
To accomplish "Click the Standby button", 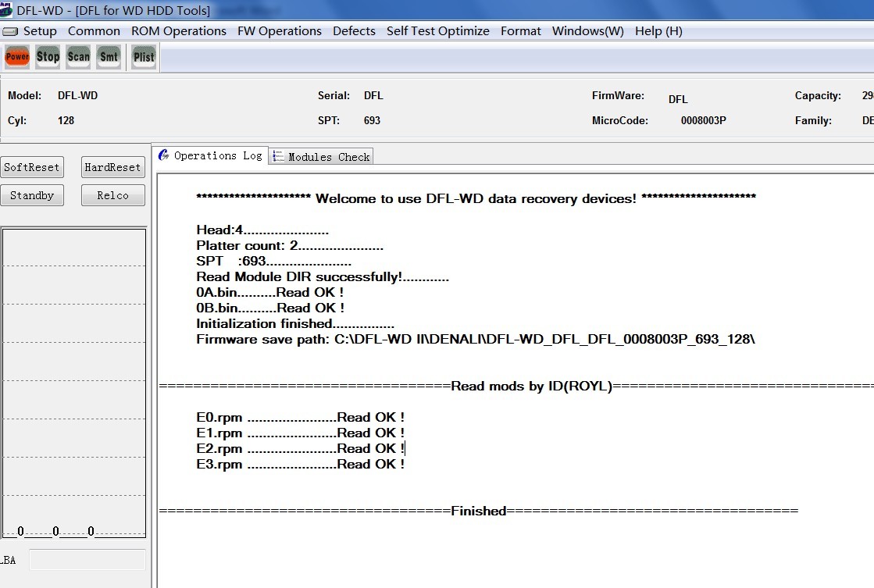I will point(32,196).
